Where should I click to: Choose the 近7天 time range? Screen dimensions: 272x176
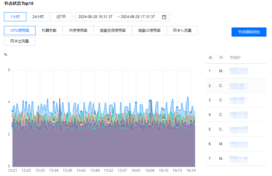coord(61,17)
